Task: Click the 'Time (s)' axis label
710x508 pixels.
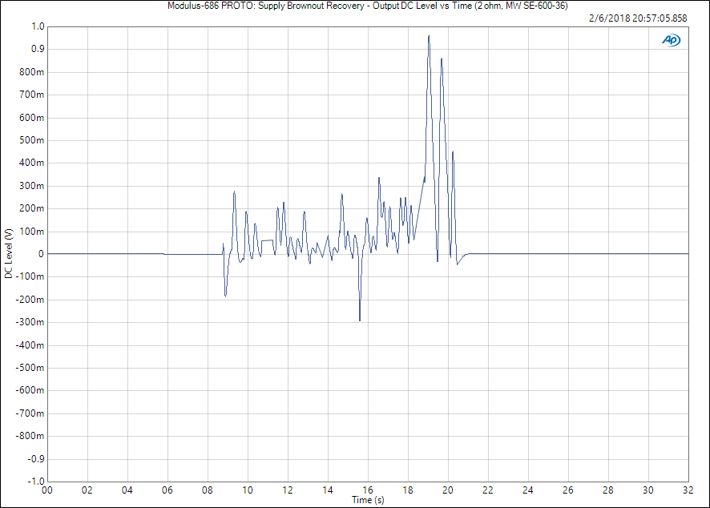Action: [368, 500]
